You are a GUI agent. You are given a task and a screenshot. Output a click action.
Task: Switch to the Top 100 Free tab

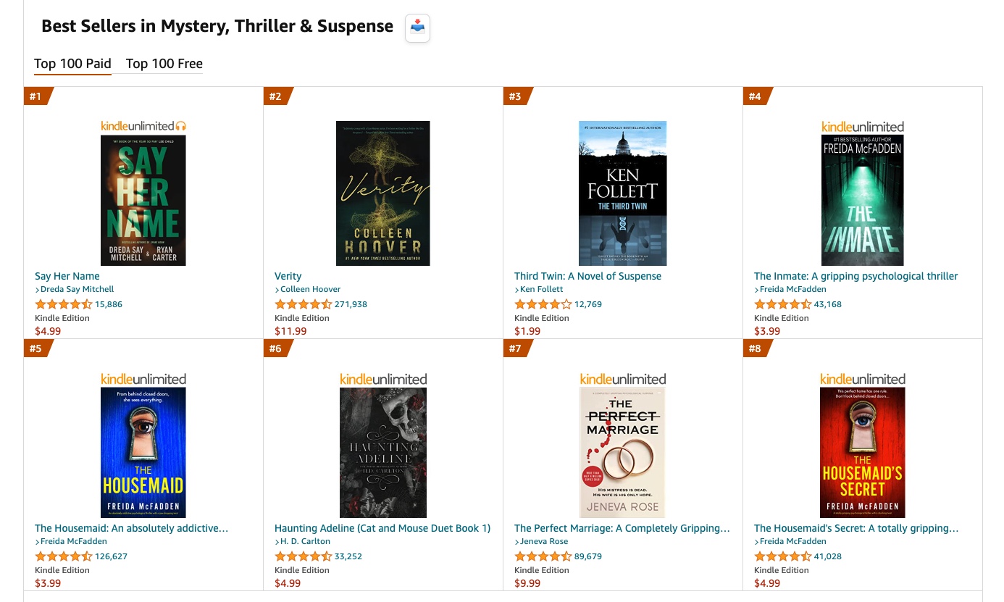tap(164, 64)
